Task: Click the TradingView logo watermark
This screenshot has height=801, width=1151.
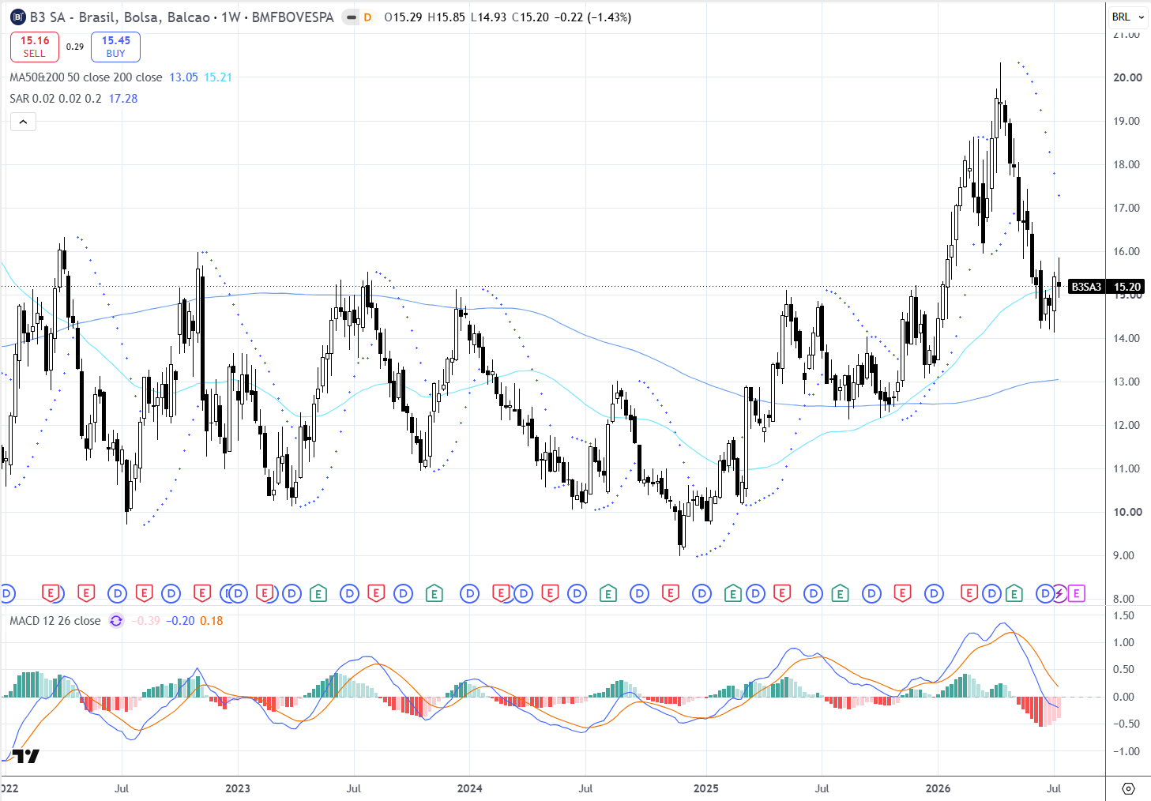Action: tap(26, 756)
